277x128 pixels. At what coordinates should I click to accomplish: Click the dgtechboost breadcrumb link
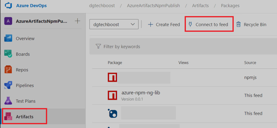pyautogui.click(x=101, y=6)
